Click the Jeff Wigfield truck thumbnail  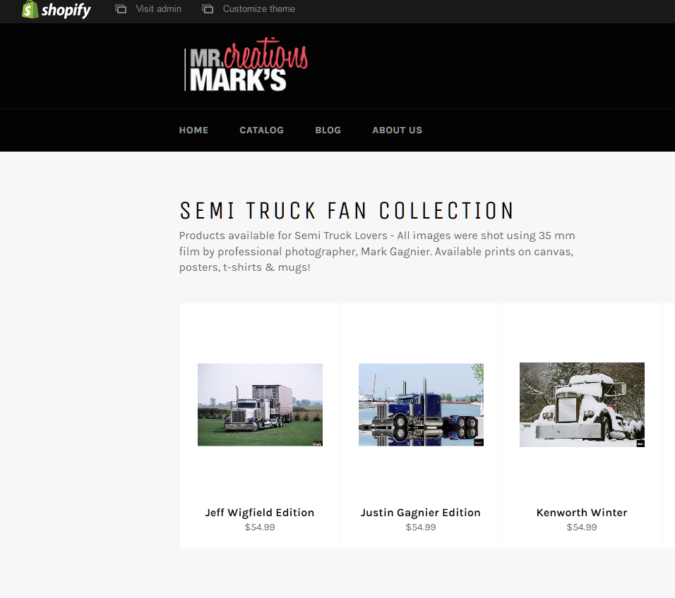pos(260,405)
